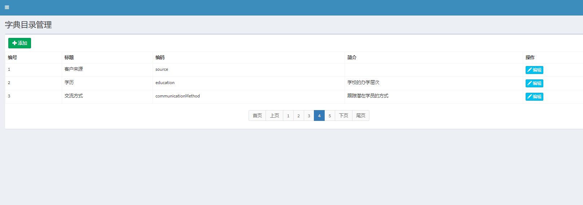Viewport: 583px width, 205px height.
Task: Edit the 客户来源 row
Action: click(x=534, y=70)
